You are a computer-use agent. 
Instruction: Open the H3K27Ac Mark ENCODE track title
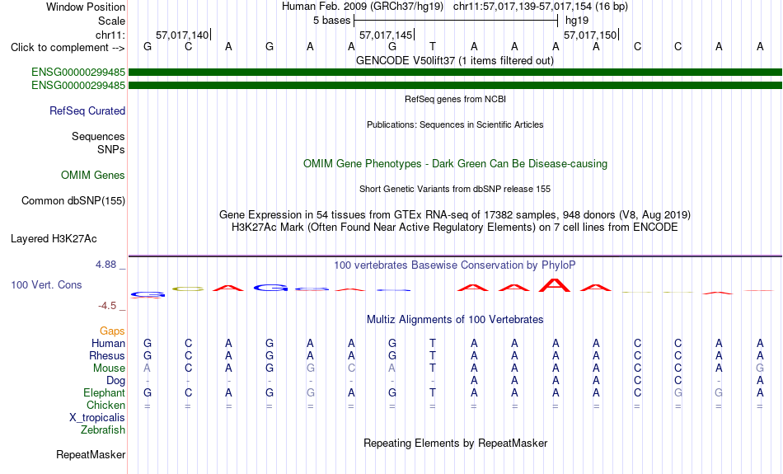[455, 228]
